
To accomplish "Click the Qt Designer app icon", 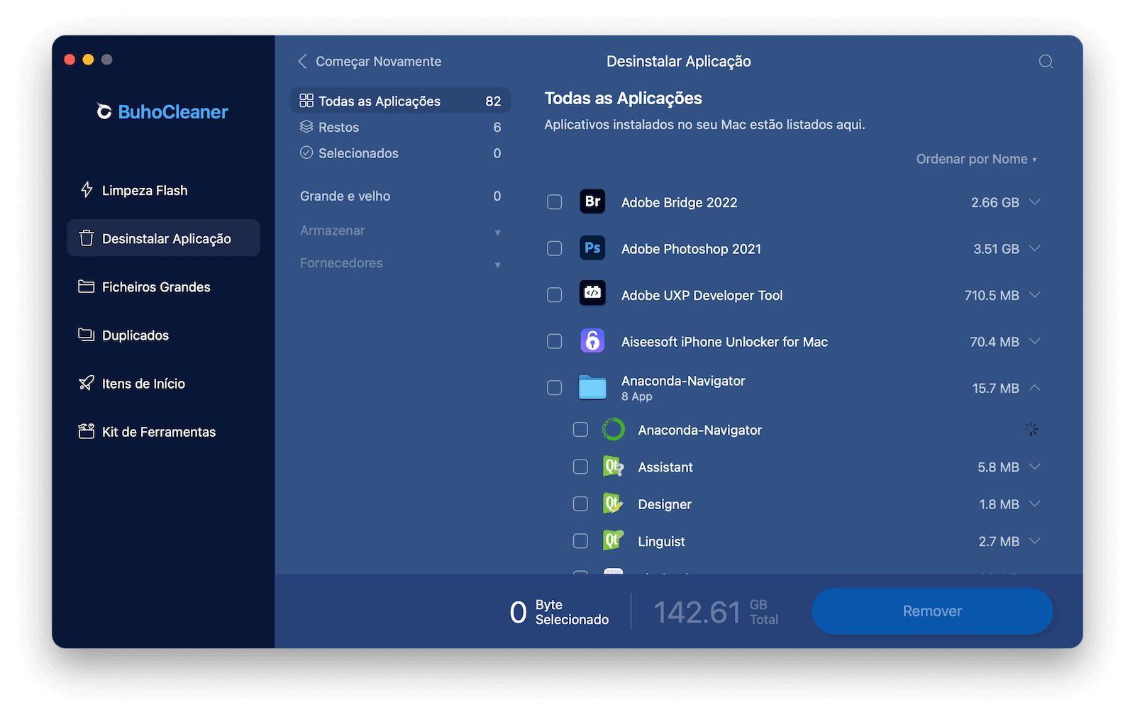I will [613, 504].
